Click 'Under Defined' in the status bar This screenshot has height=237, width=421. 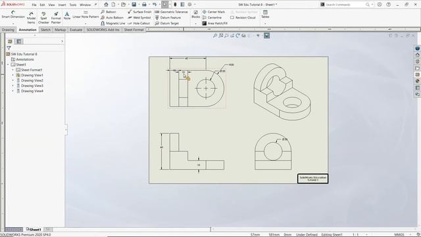click(307, 234)
